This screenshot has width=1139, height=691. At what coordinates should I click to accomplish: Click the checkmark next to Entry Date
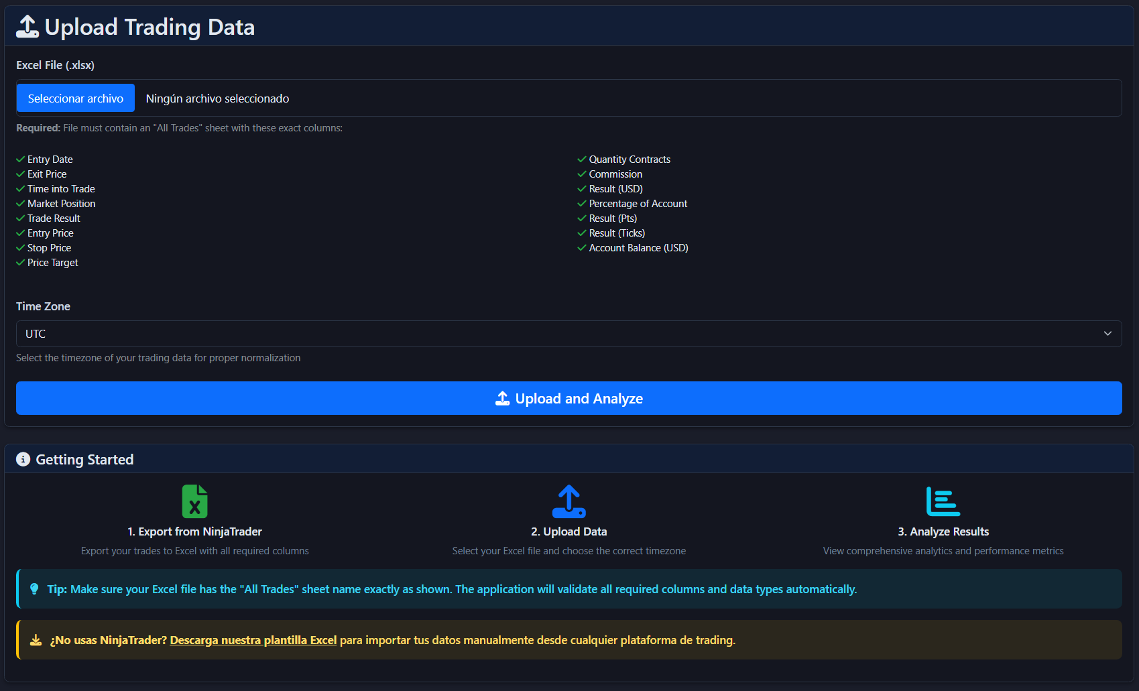(x=21, y=160)
